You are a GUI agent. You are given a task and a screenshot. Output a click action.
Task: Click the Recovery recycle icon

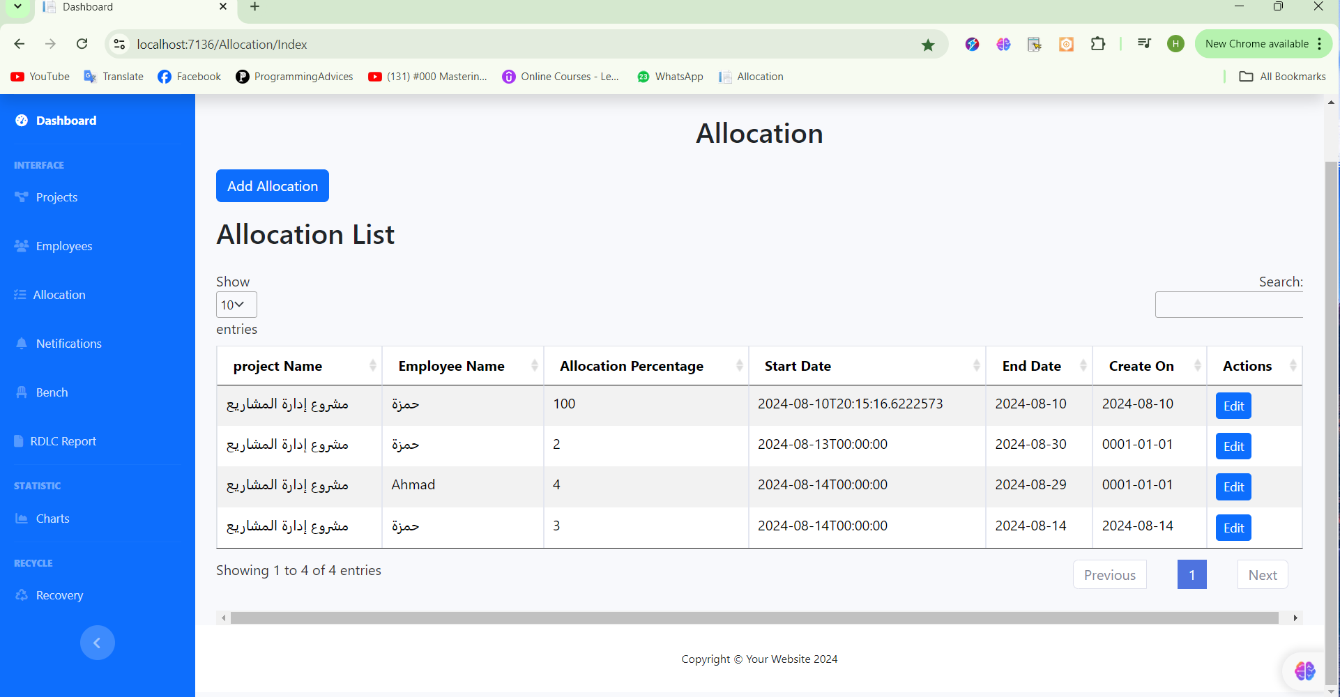click(x=22, y=595)
